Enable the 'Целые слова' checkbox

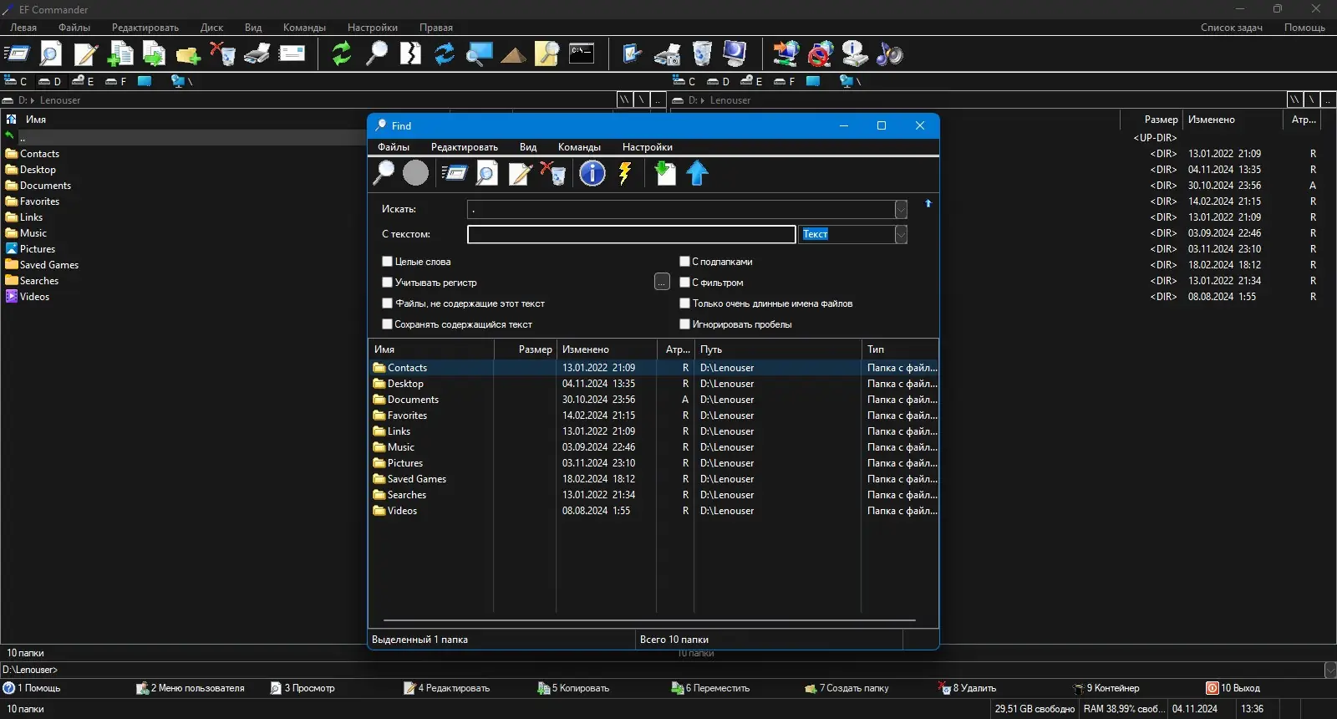coord(388,262)
